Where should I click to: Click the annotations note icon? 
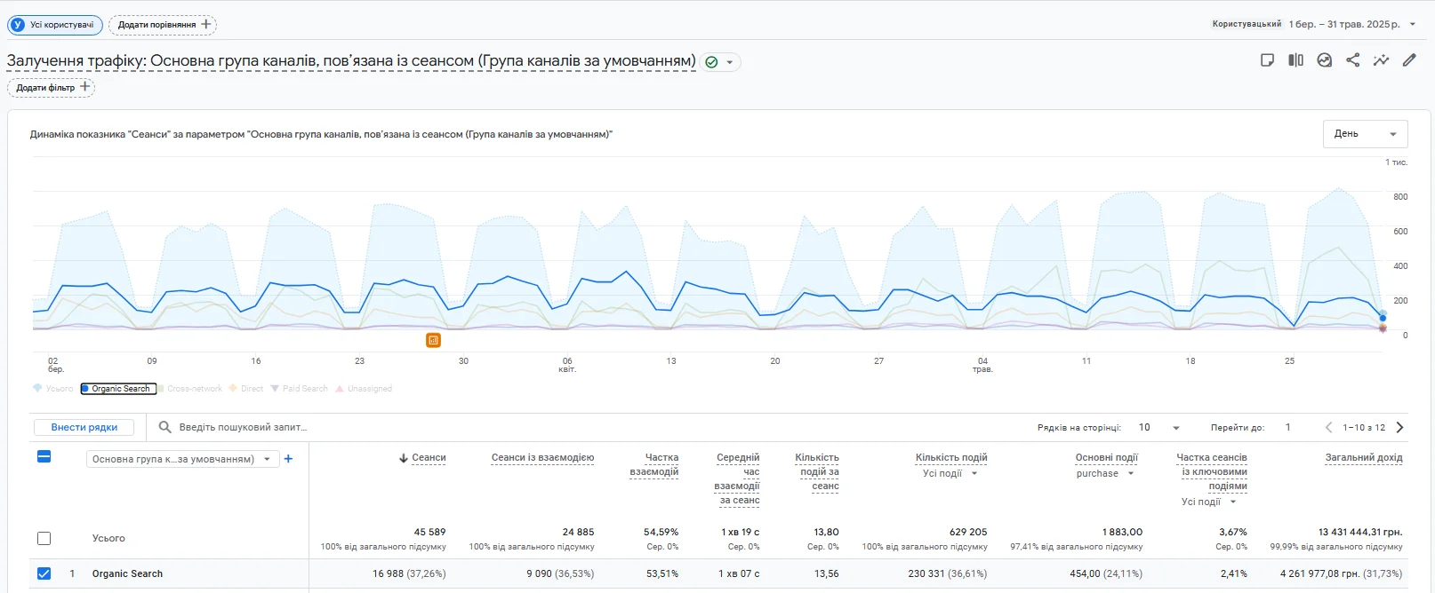pyautogui.click(x=1267, y=60)
